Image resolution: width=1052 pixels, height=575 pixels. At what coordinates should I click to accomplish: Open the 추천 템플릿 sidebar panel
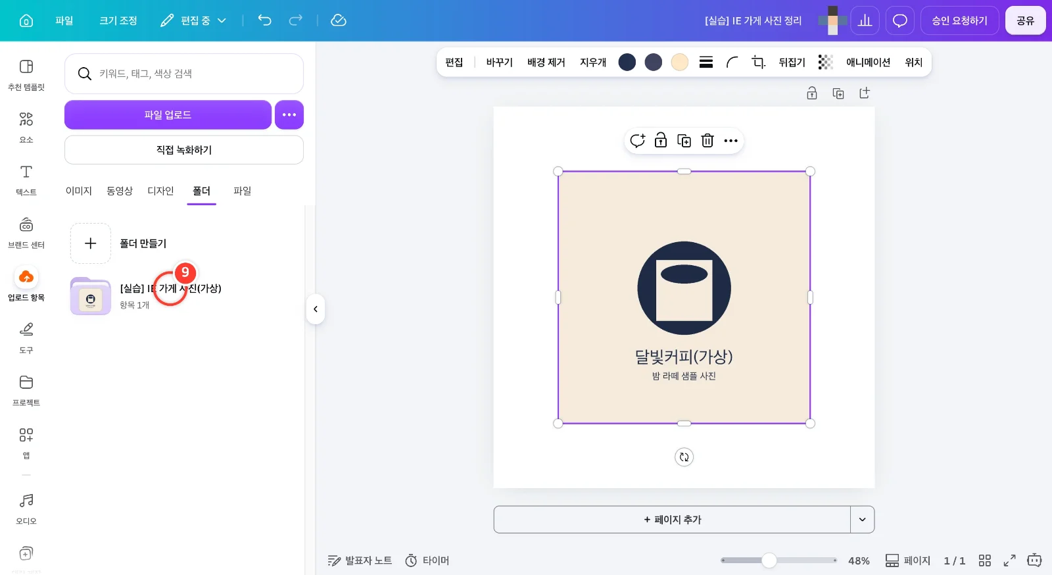pos(26,75)
